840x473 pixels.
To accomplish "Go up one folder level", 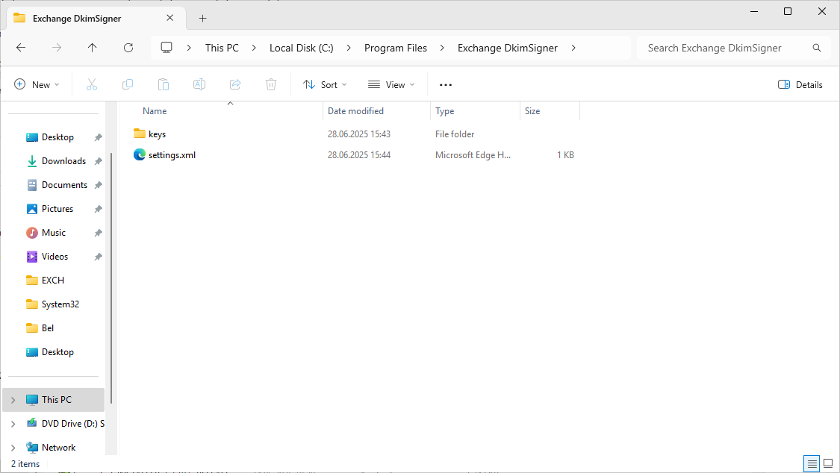I will 92,48.
